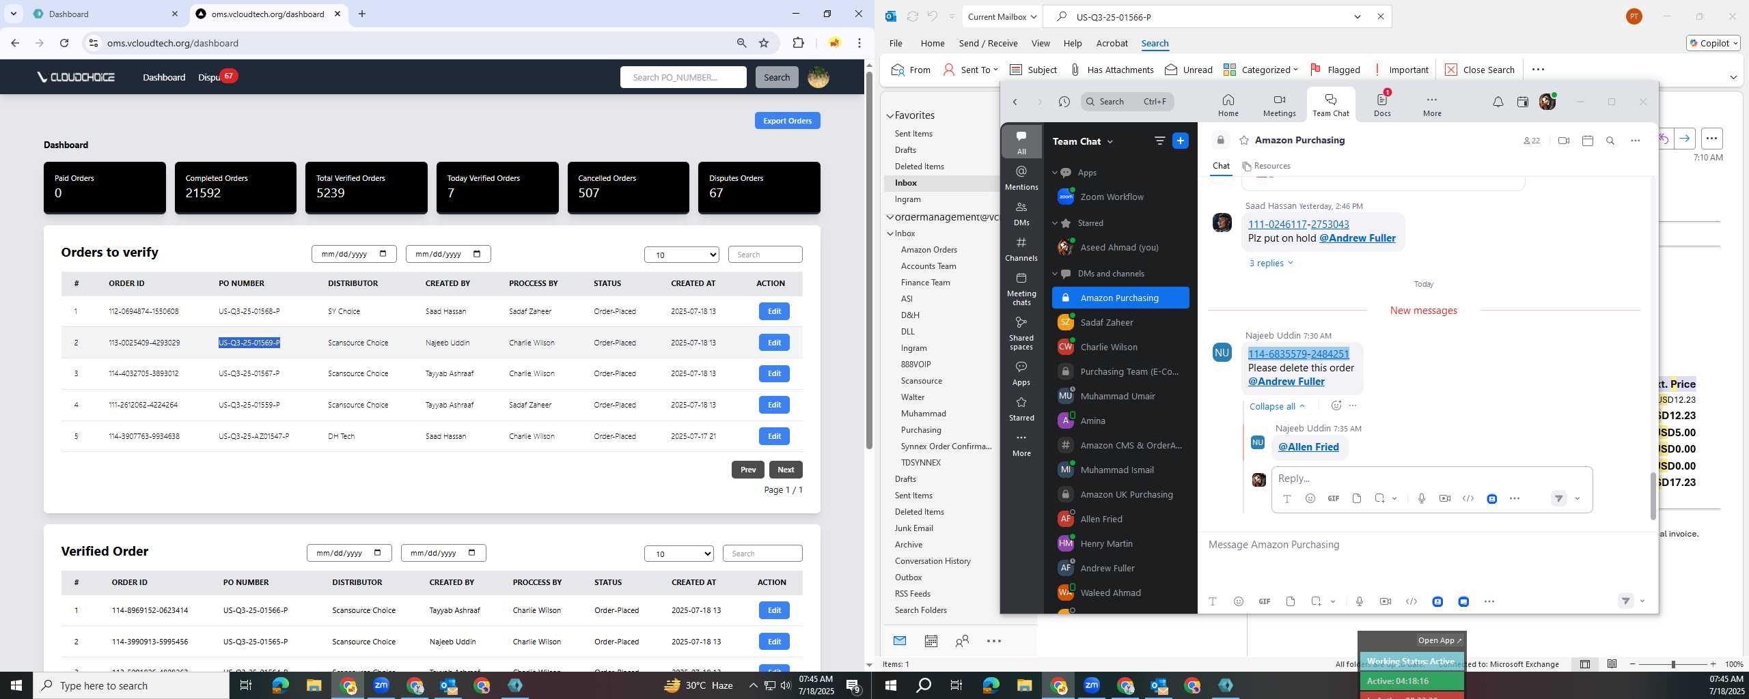Screen dimensions: 1749x699
Task: Reload the OMS dashboard page
Action: click(64, 43)
